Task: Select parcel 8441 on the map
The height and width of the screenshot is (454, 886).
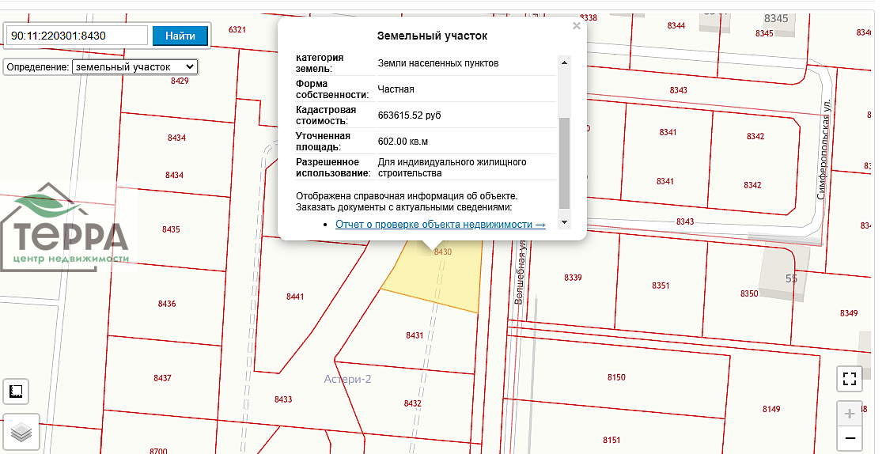Action: tap(295, 297)
